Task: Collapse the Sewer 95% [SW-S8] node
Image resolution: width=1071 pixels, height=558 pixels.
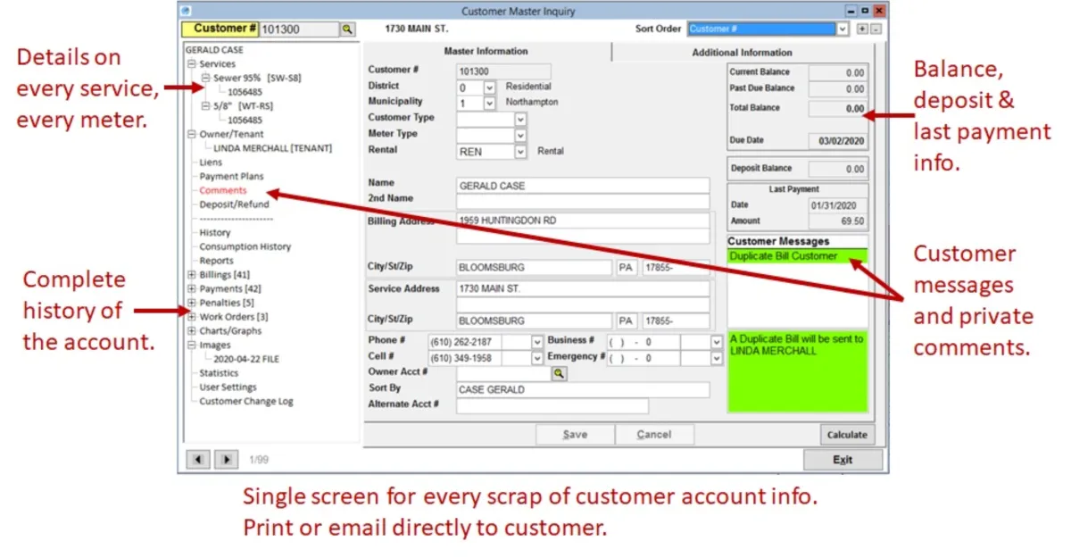Action: click(205, 78)
